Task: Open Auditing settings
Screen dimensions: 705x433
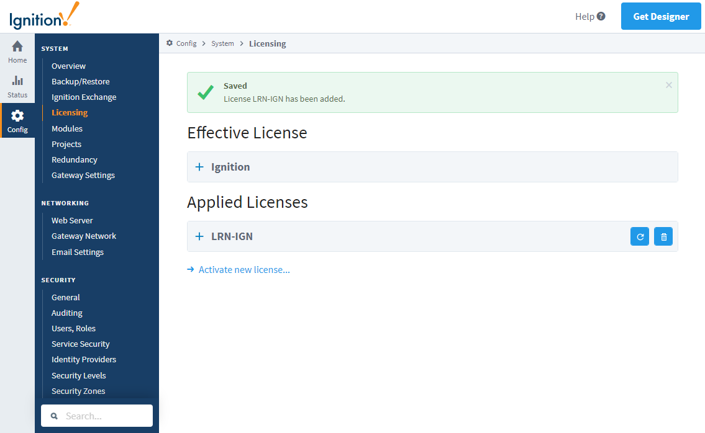Action: click(x=67, y=313)
